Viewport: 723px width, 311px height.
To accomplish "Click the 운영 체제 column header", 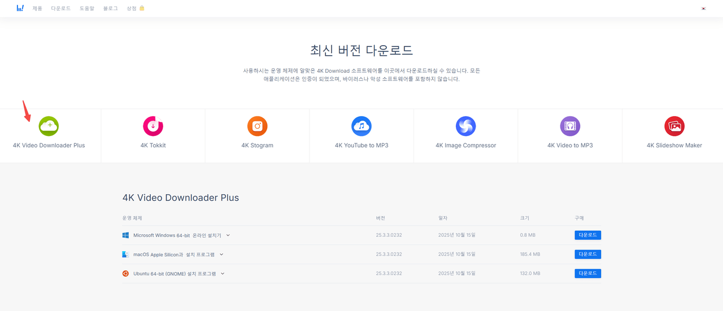I will click(x=132, y=218).
